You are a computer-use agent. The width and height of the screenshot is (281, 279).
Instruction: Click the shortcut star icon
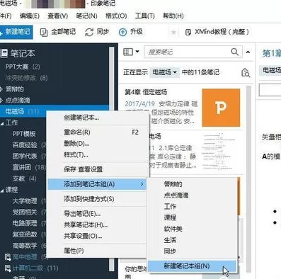(173, 32)
